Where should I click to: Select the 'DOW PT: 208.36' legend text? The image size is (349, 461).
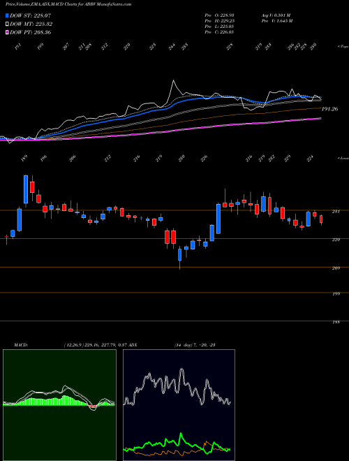[x=30, y=32]
